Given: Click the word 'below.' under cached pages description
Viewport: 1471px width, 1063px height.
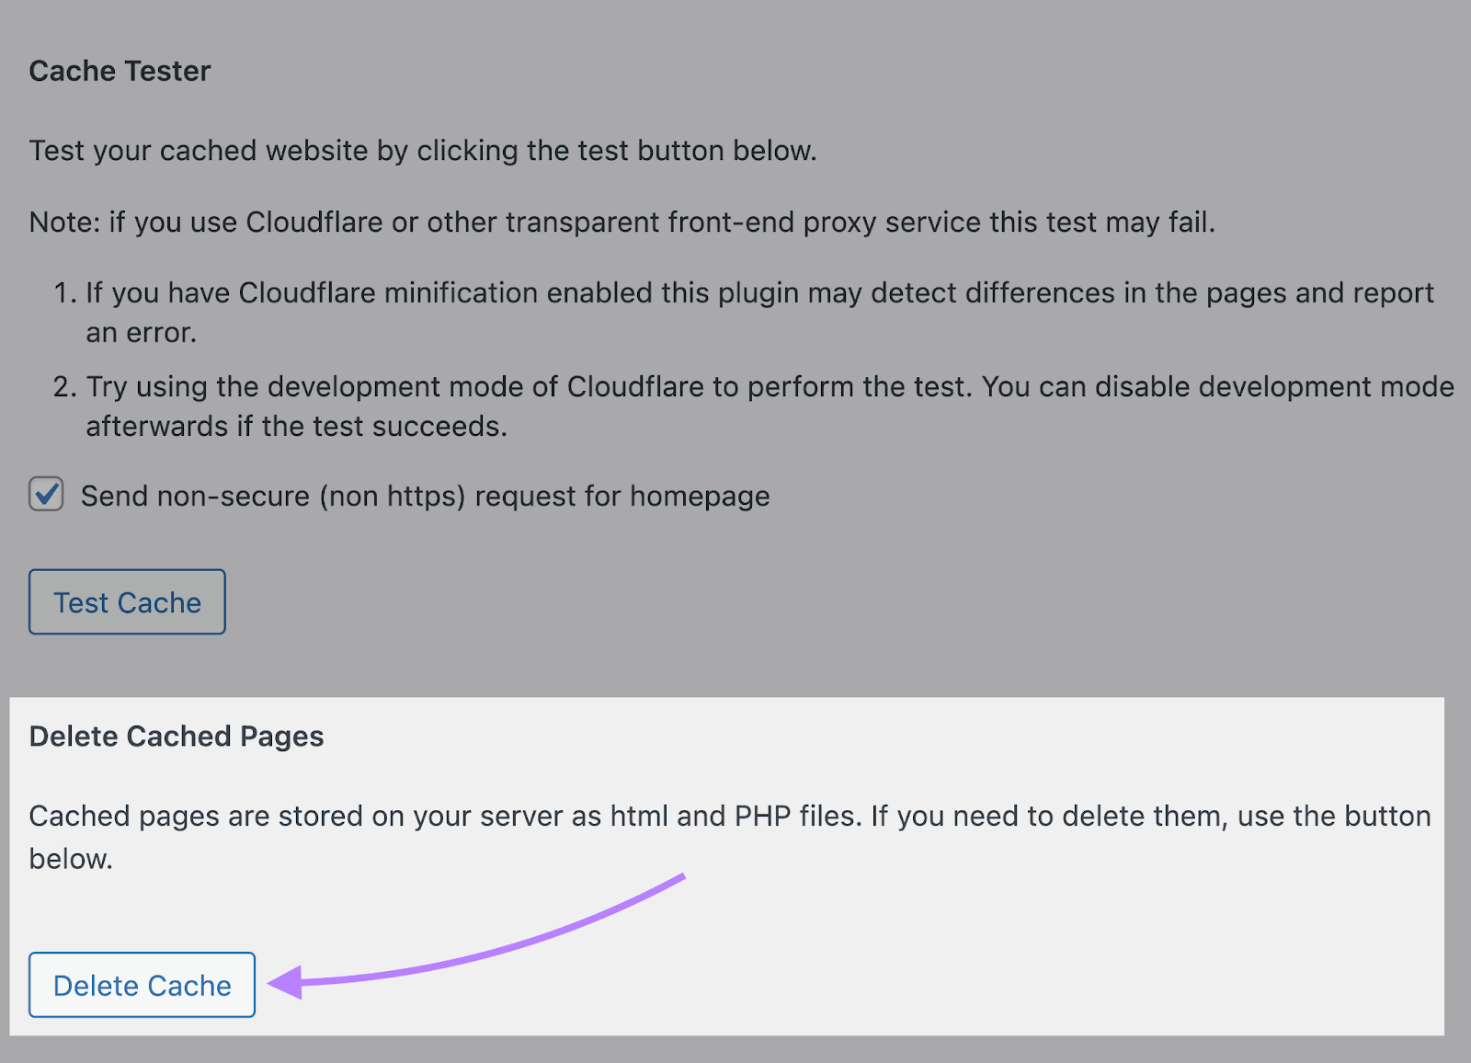Looking at the screenshot, I should [71, 859].
